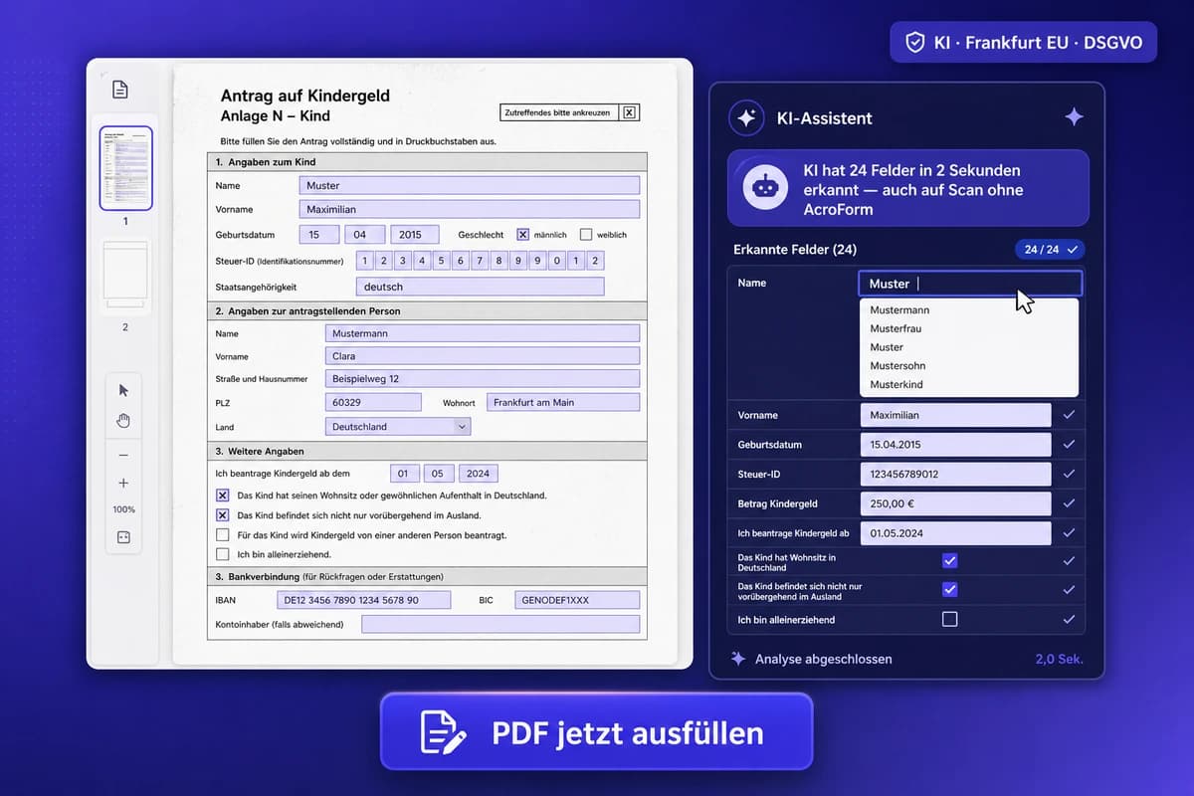Click the checkmark next to Vorname field

click(x=1069, y=415)
